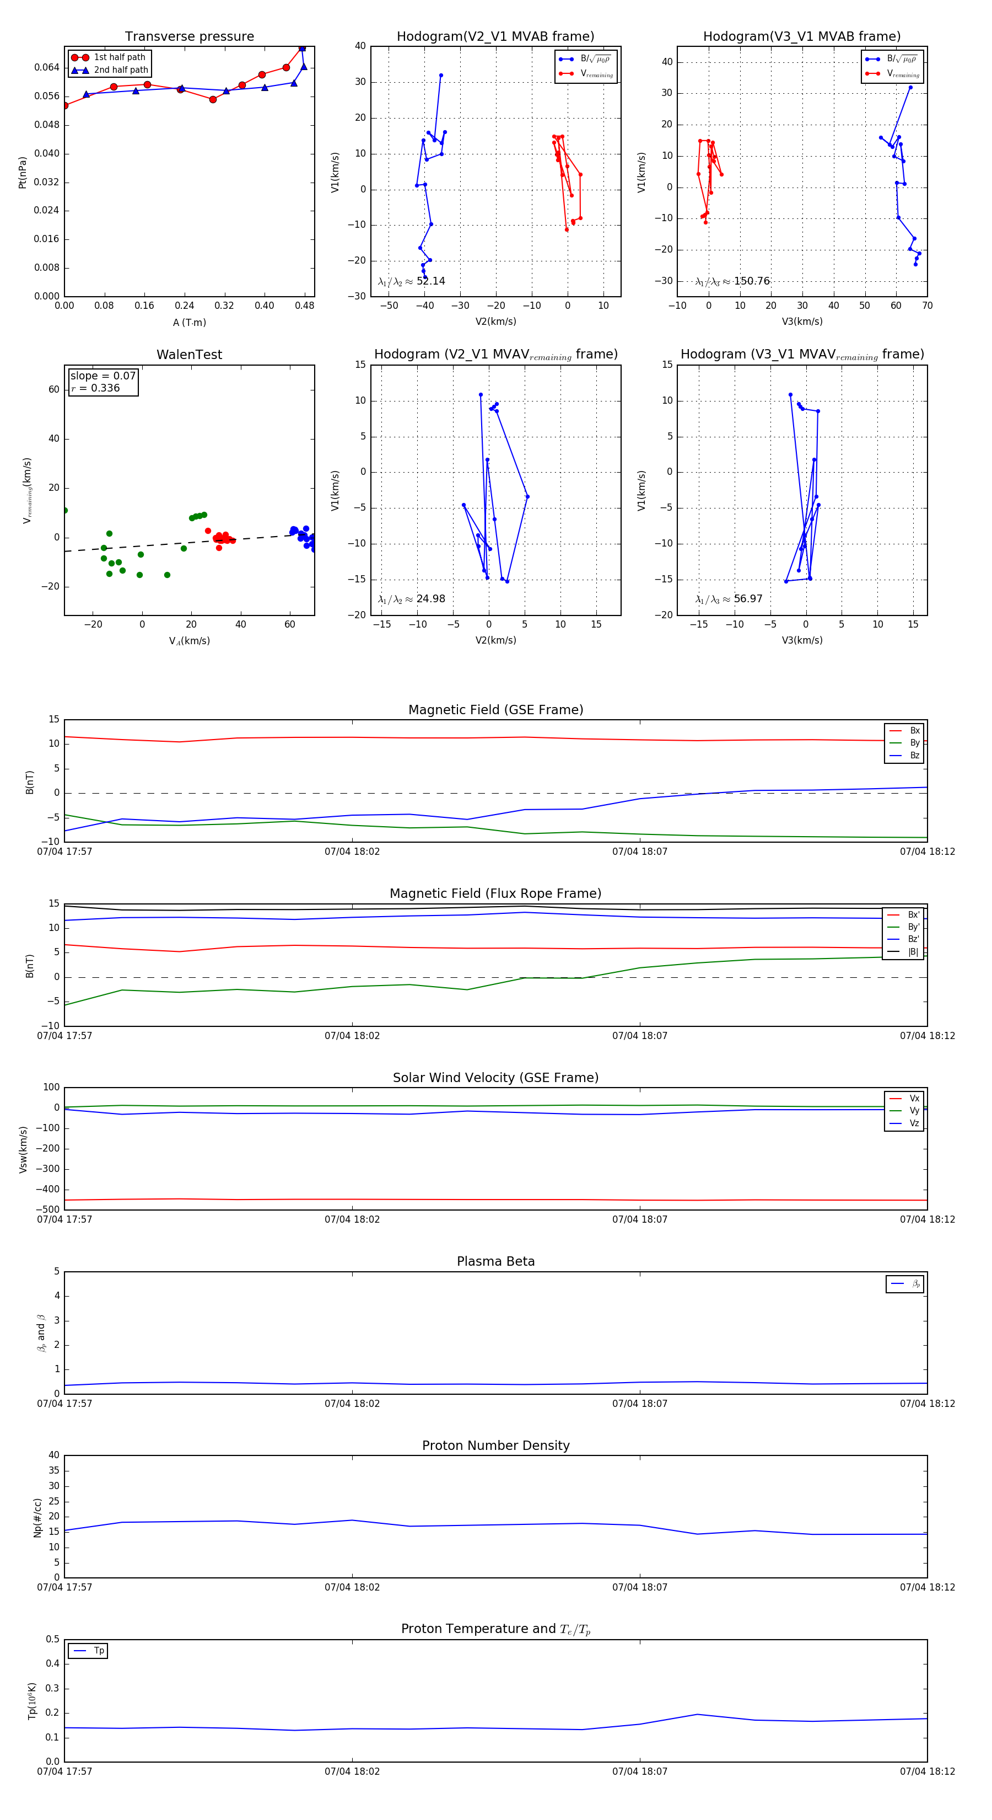This screenshot has width=992, height=1820.
Task: Click the "Solar Wind Velocity (GSE Frame)" title
Action: pyautogui.click(x=495, y=1078)
